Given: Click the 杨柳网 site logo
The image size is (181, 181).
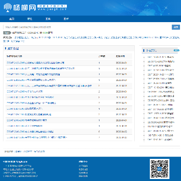Looking at the screenshot, I should pyautogui.click(x=35, y=7).
